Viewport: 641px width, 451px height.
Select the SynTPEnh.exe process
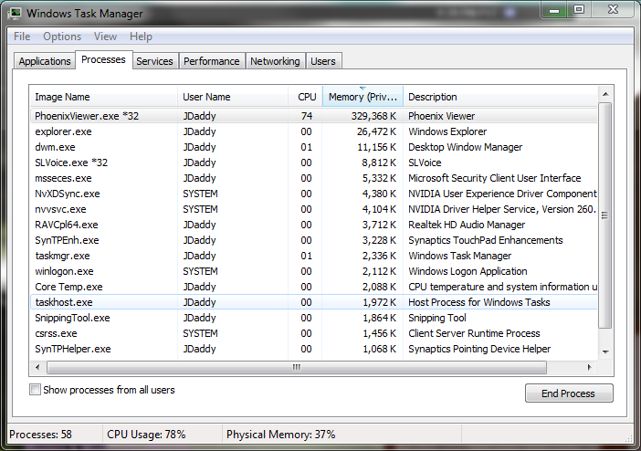point(313,240)
